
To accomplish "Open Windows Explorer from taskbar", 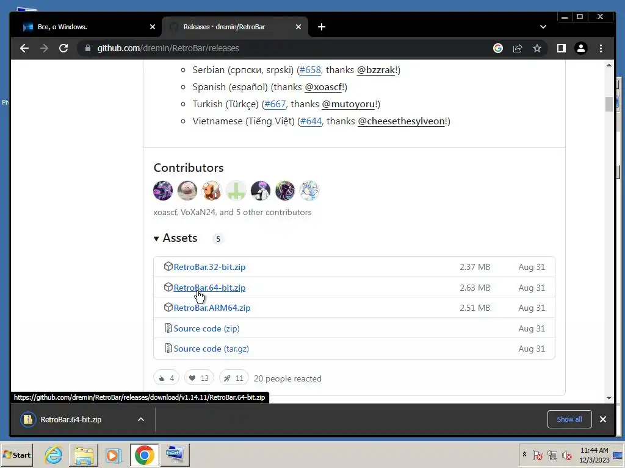I will click(x=83, y=455).
